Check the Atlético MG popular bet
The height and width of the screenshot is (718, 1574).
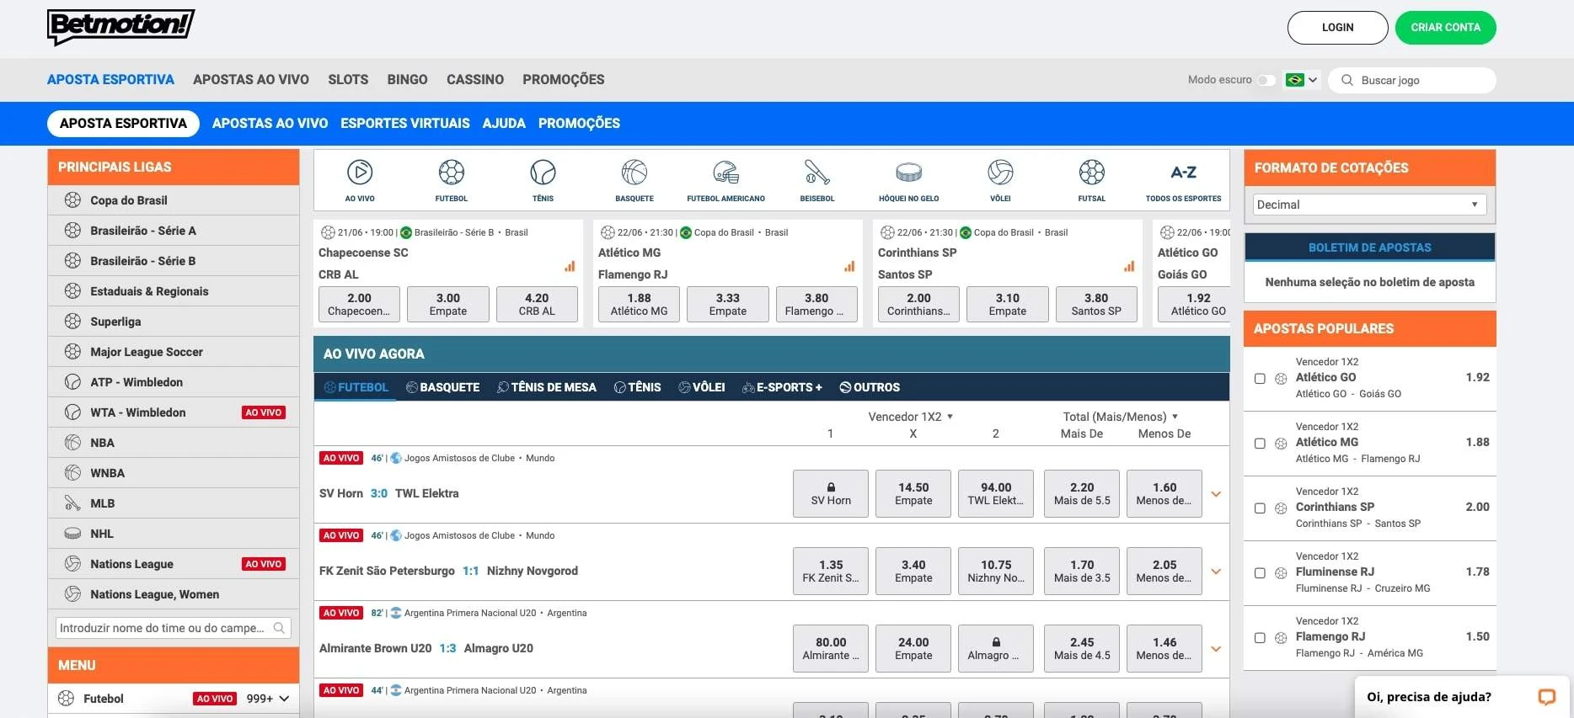[1260, 444]
